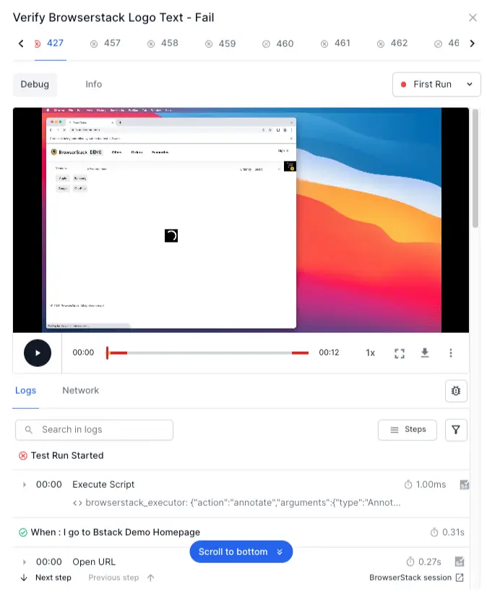Click the Test Run Started log header
The height and width of the screenshot is (592, 487).
click(x=67, y=456)
